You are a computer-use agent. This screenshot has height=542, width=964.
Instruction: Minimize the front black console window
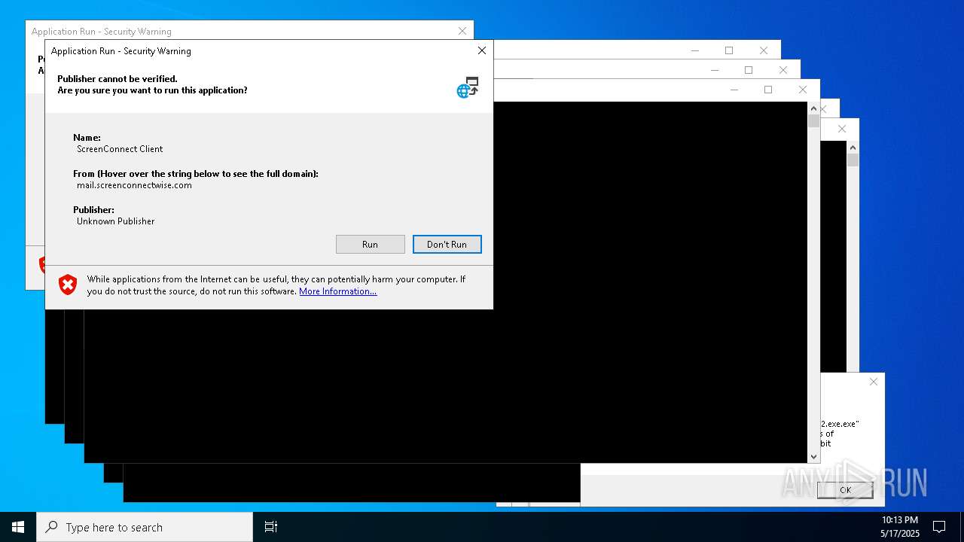(734, 90)
